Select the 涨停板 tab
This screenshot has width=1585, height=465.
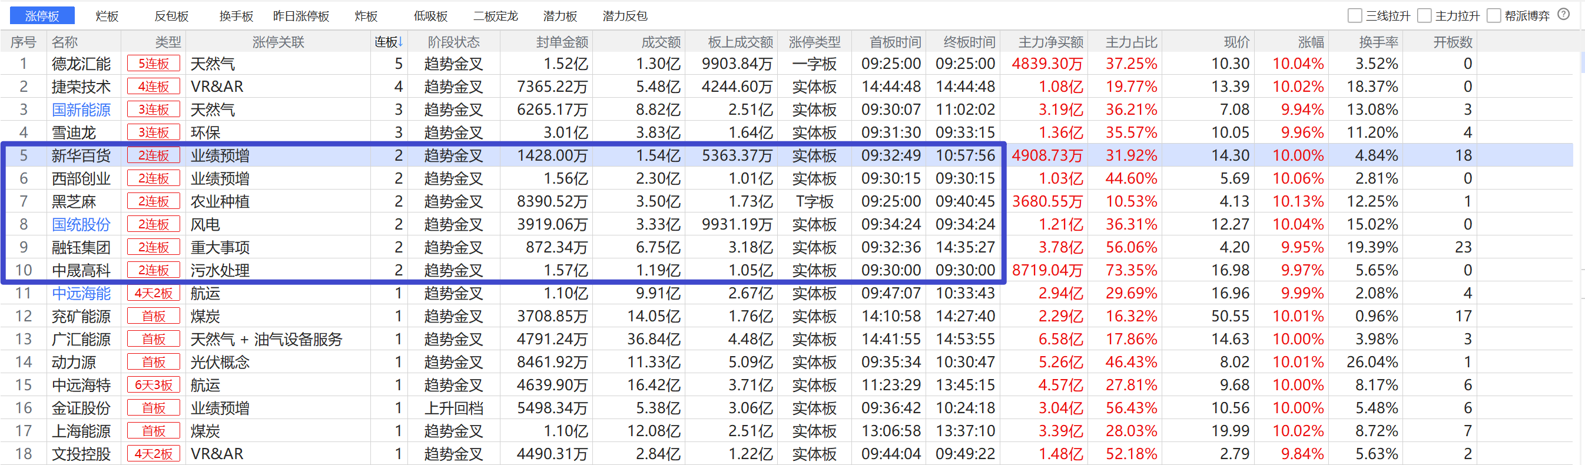tap(42, 15)
